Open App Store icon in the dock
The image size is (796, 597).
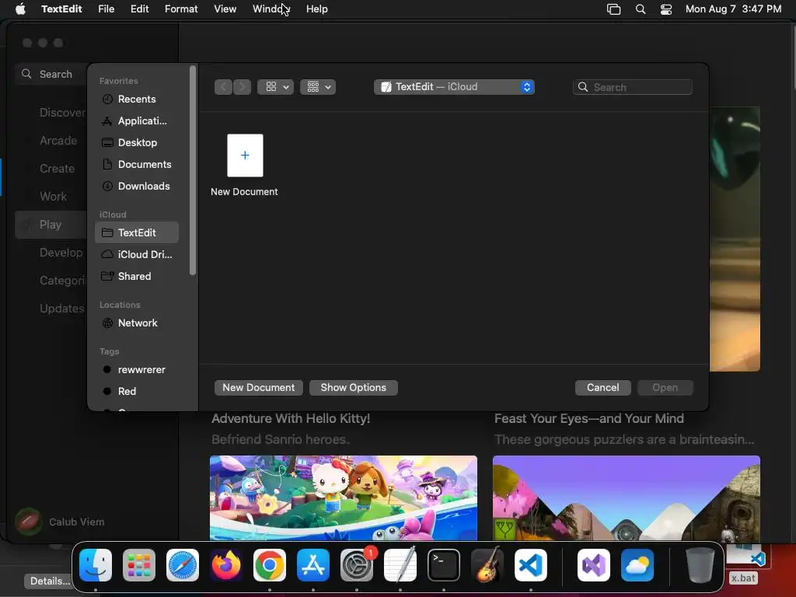pyautogui.click(x=313, y=565)
